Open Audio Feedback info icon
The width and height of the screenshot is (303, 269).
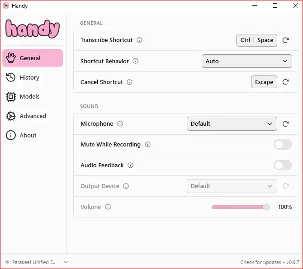click(x=130, y=165)
